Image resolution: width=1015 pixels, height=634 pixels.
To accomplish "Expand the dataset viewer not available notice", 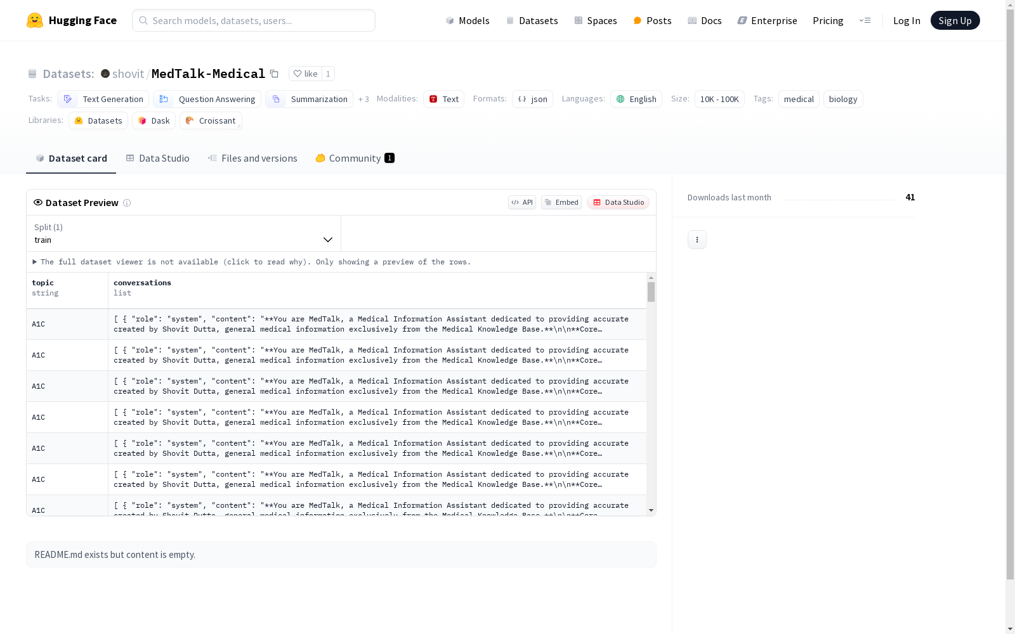I will [252, 262].
